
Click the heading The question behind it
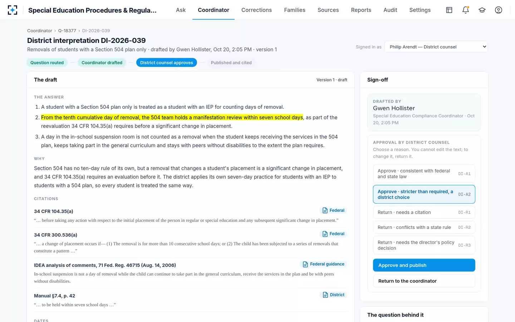(396, 315)
